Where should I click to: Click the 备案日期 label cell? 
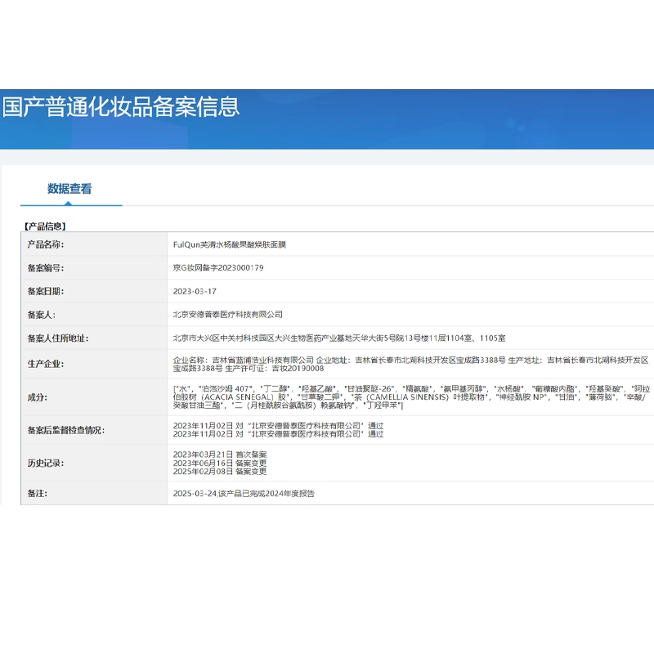pyautogui.click(x=94, y=291)
